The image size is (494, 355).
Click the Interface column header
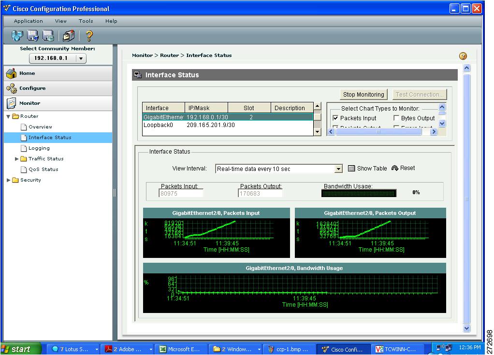(163, 108)
